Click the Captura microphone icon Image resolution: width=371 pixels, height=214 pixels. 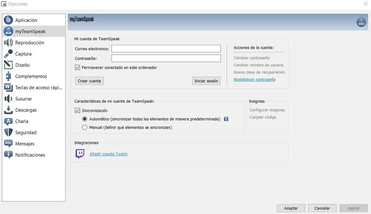point(8,54)
